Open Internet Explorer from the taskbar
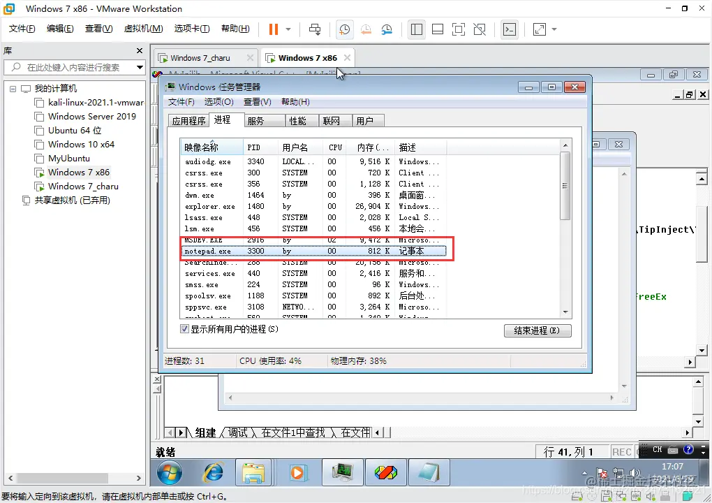Screen dimensions: 712x503 [213, 472]
